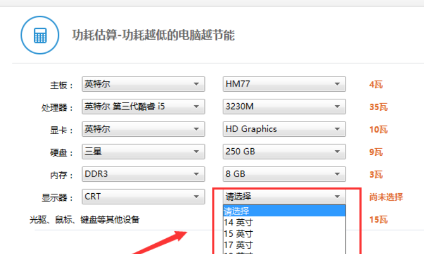Open the 硬盘 brand dropdown showing 三星
This screenshot has width=424, height=254.
point(143,151)
